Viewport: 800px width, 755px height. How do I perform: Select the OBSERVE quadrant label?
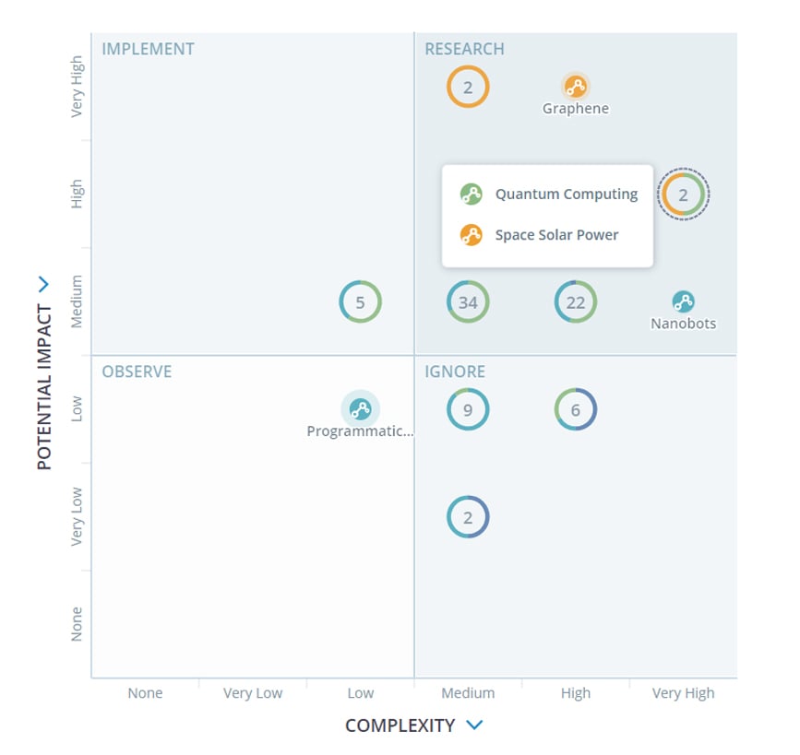click(x=135, y=372)
